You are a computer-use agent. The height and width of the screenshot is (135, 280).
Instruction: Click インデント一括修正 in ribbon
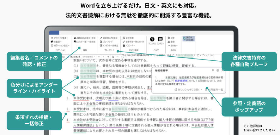click(x=109, y=45)
